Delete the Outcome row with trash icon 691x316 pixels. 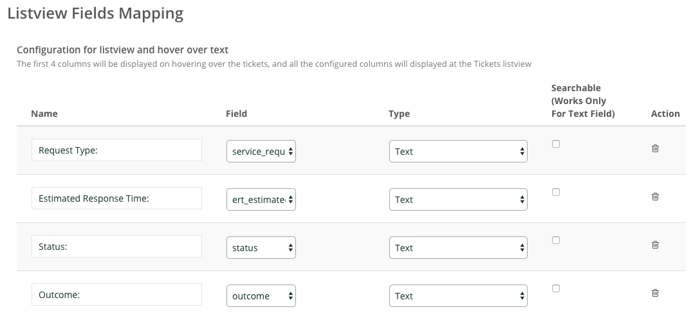coord(655,293)
